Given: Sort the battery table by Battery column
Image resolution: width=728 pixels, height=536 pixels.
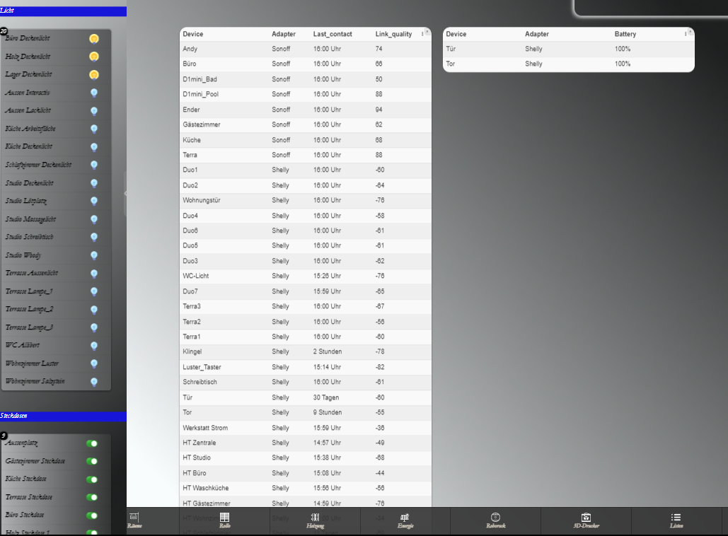Looking at the screenshot, I should pos(625,34).
